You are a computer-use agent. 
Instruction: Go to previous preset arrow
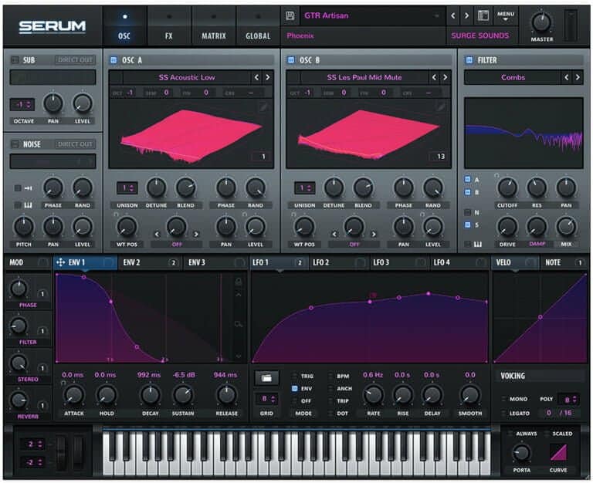[x=453, y=15]
